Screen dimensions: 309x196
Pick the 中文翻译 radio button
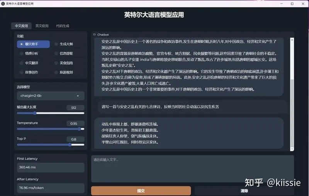(x=29, y=63)
